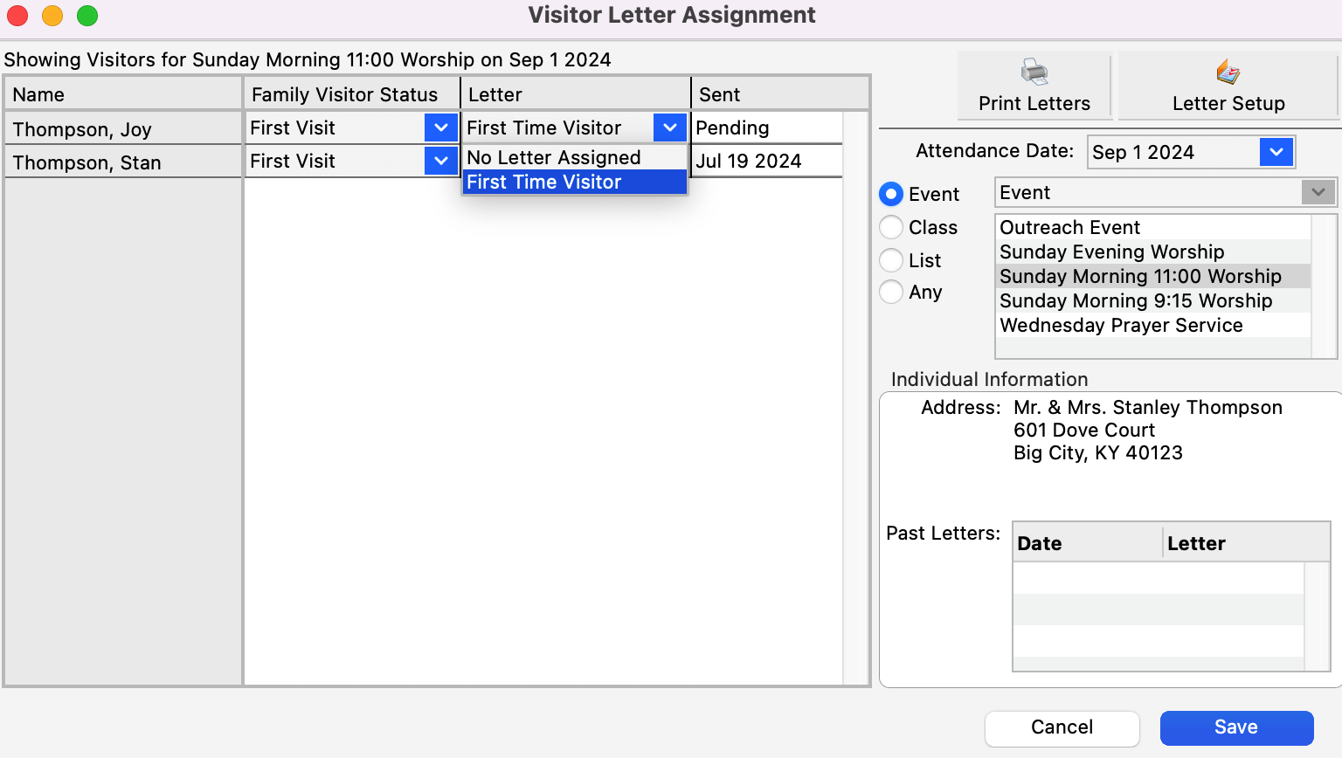Screen dimensions: 1342x758
Task: Click the Save button
Action: pyautogui.click(x=1236, y=727)
